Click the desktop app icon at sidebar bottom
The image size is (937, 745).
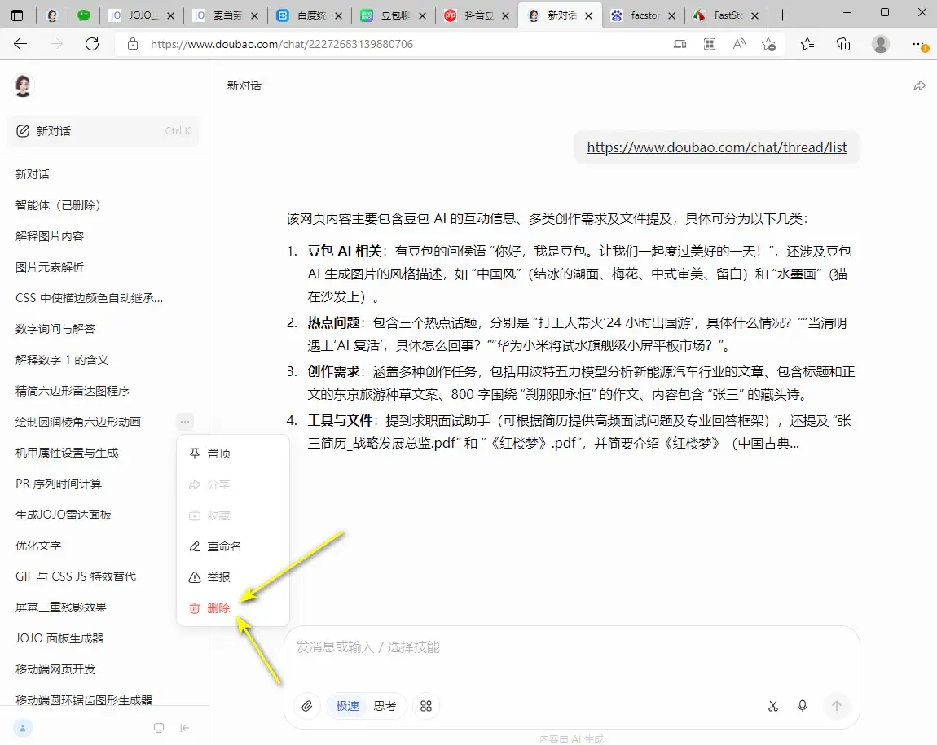pos(159,727)
